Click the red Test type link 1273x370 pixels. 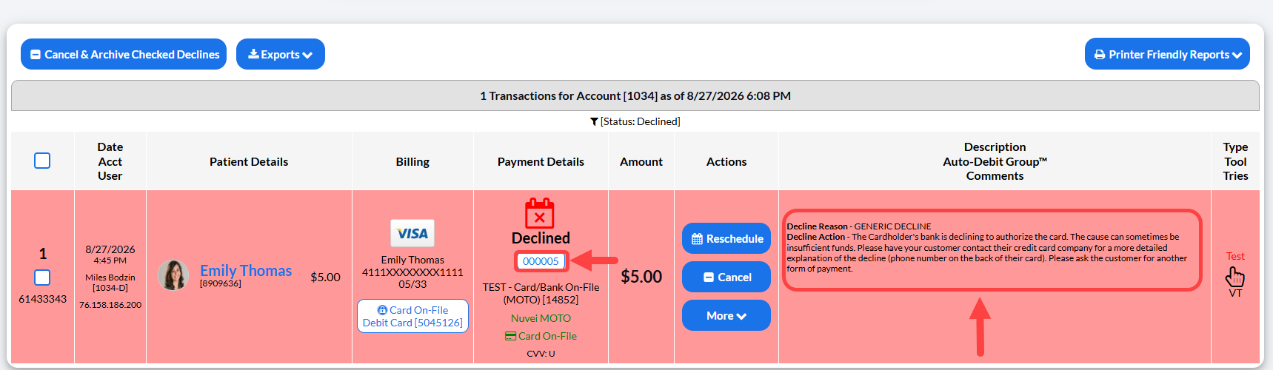pos(1235,256)
